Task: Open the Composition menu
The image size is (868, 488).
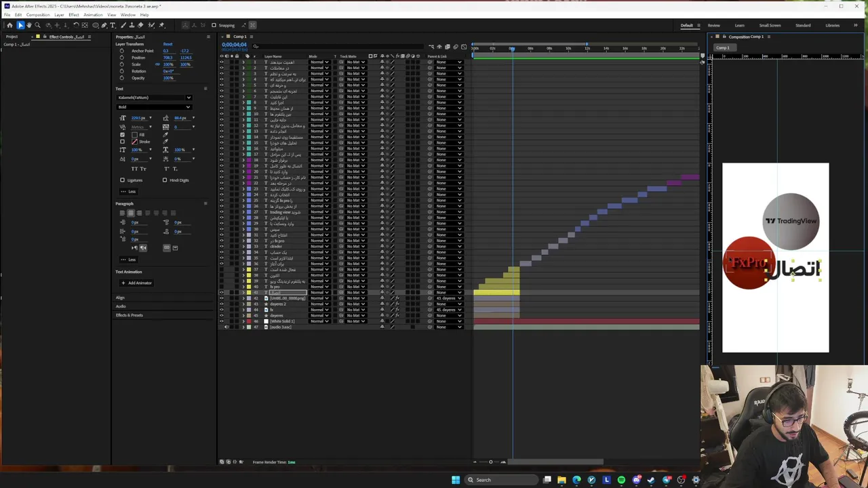Action: tap(38, 15)
